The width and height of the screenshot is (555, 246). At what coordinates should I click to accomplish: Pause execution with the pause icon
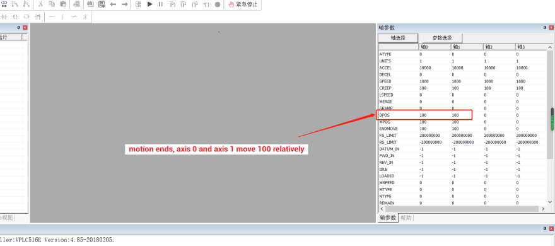tap(161, 4)
